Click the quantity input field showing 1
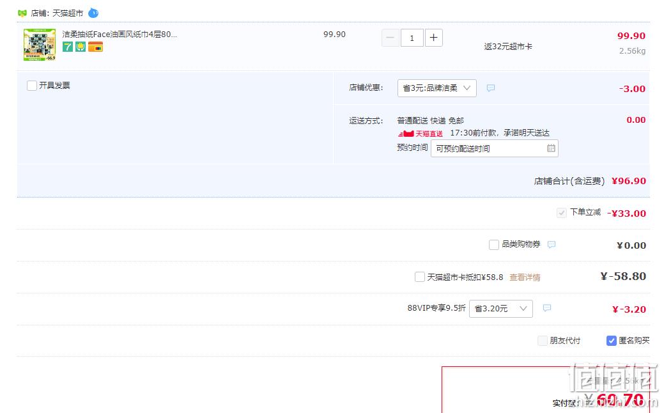 click(412, 38)
